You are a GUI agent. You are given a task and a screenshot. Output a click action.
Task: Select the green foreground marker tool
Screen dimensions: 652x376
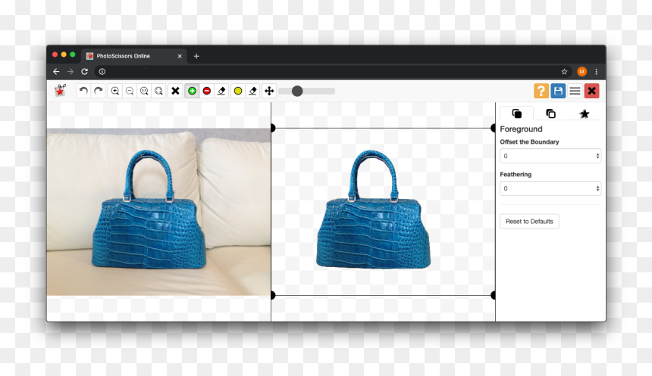click(192, 91)
